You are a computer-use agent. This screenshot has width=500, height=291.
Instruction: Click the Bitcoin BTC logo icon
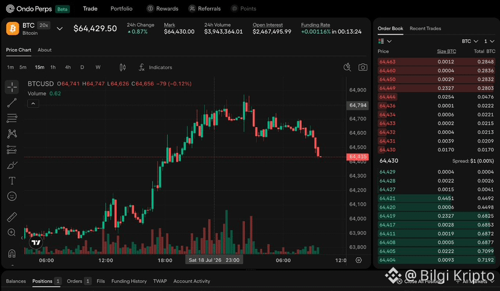point(13,29)
